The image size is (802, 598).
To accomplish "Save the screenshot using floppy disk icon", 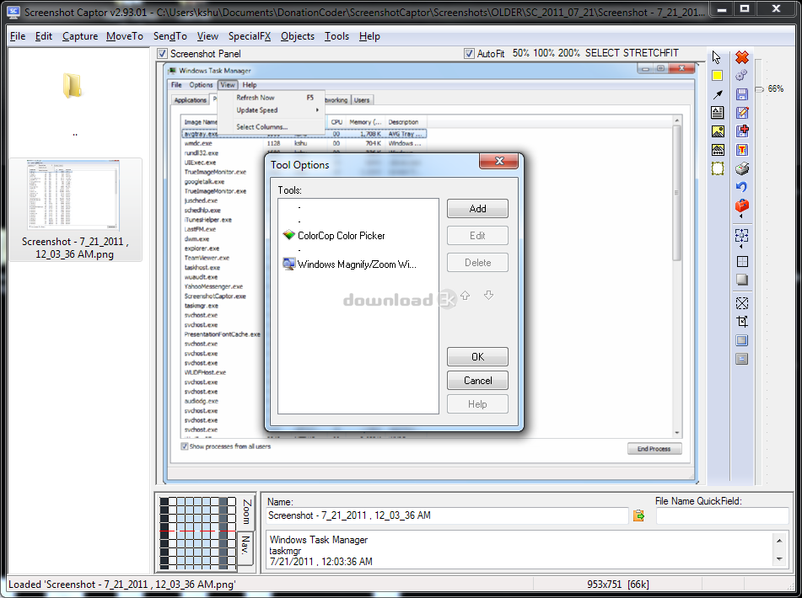I will pos(741,94).
